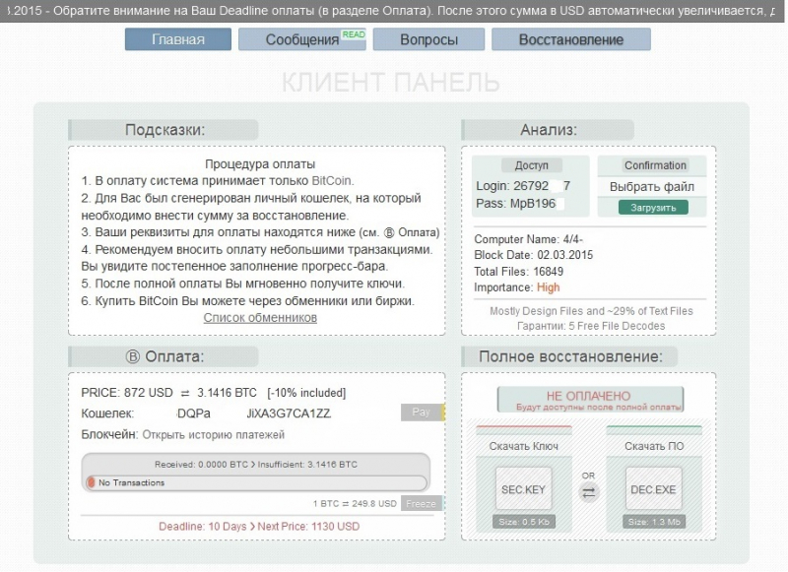The image size is (788, 572).
Task: Open the Вопросы tab
Action: point(428,39)
